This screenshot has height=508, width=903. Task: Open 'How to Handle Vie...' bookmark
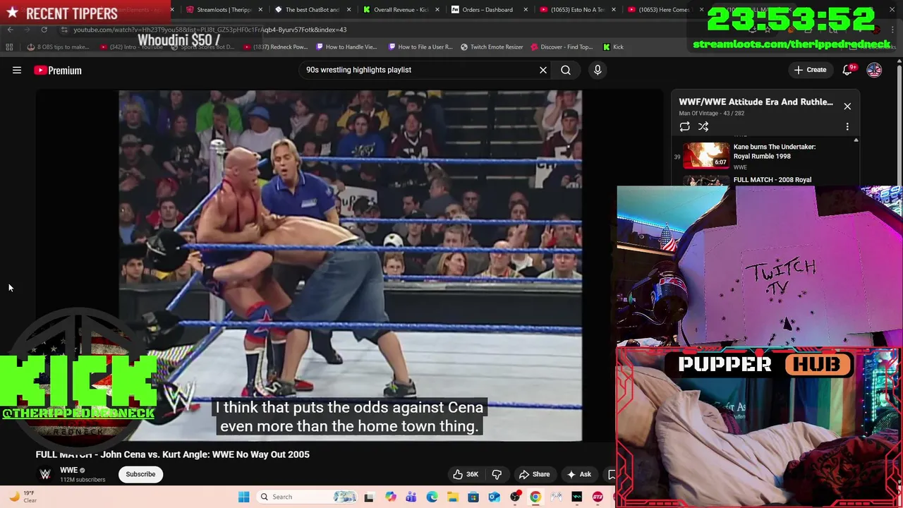(346, 47)
